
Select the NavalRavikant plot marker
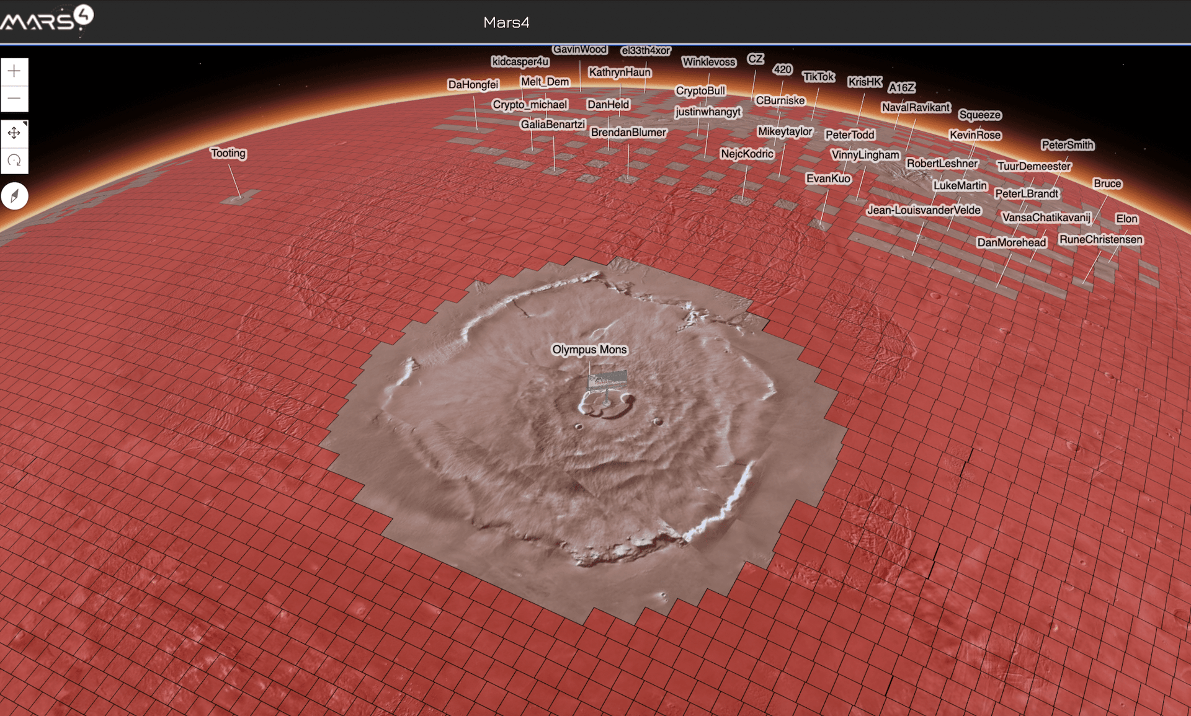point(916,107)
